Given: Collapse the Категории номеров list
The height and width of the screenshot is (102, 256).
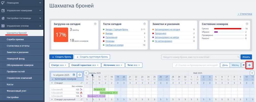Looking at the screenshot, I should [x=53, y=79].
